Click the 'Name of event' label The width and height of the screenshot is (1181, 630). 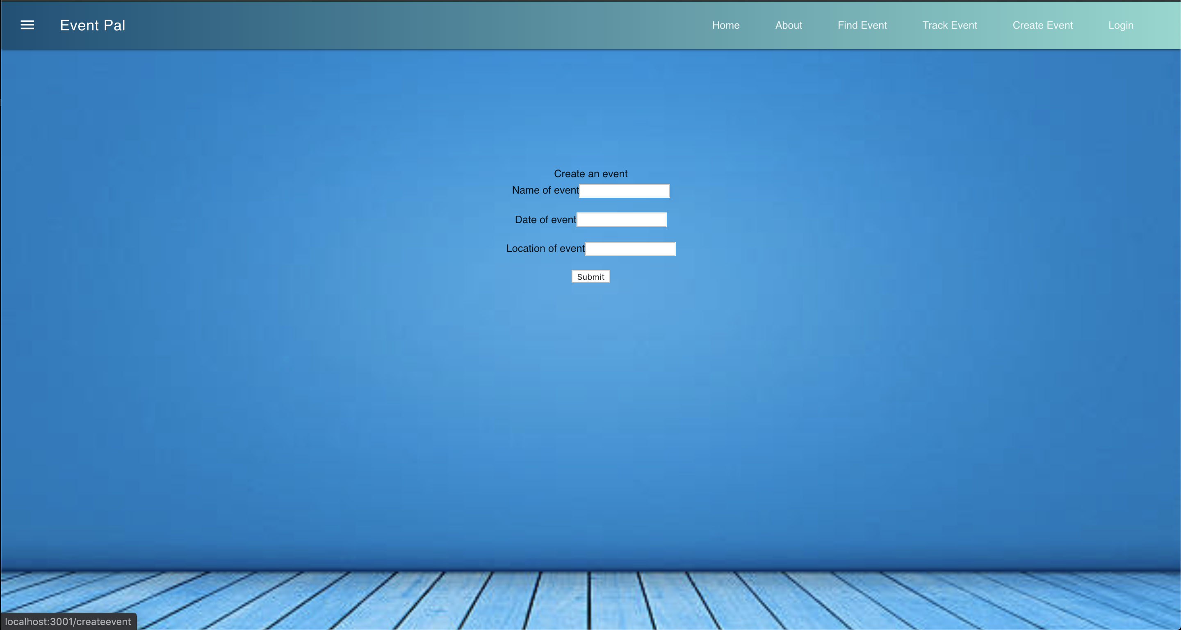[x=545, y=190]
